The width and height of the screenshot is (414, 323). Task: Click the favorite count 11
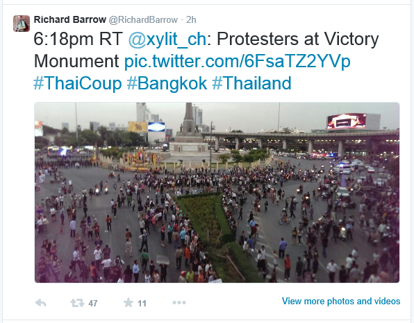click(x=142, y=304)
